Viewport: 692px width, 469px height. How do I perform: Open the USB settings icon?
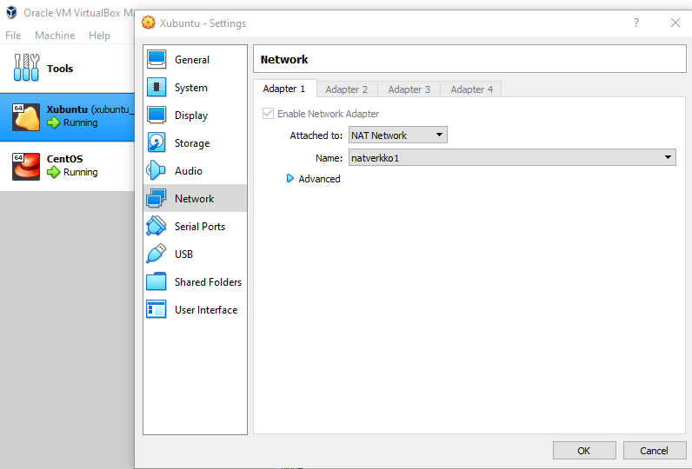point(156,254)
